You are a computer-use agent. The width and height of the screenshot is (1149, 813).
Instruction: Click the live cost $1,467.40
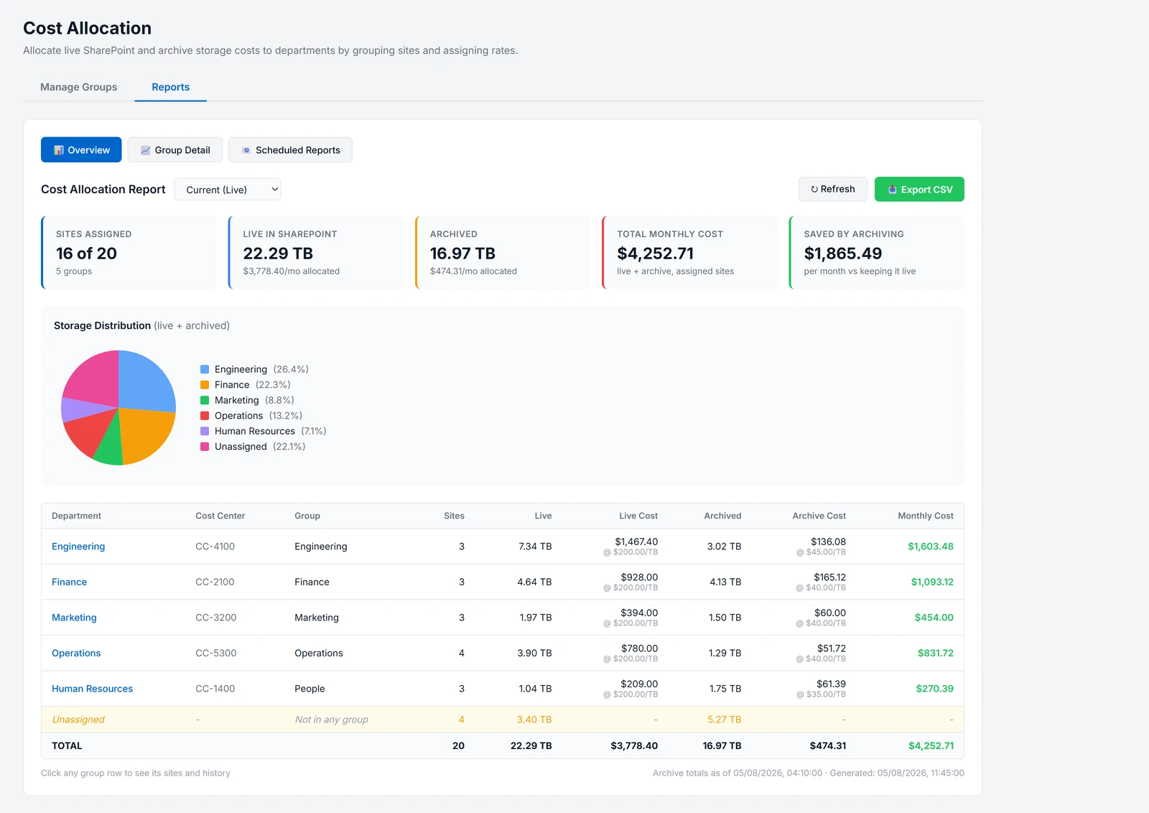[x=636, y=542]
